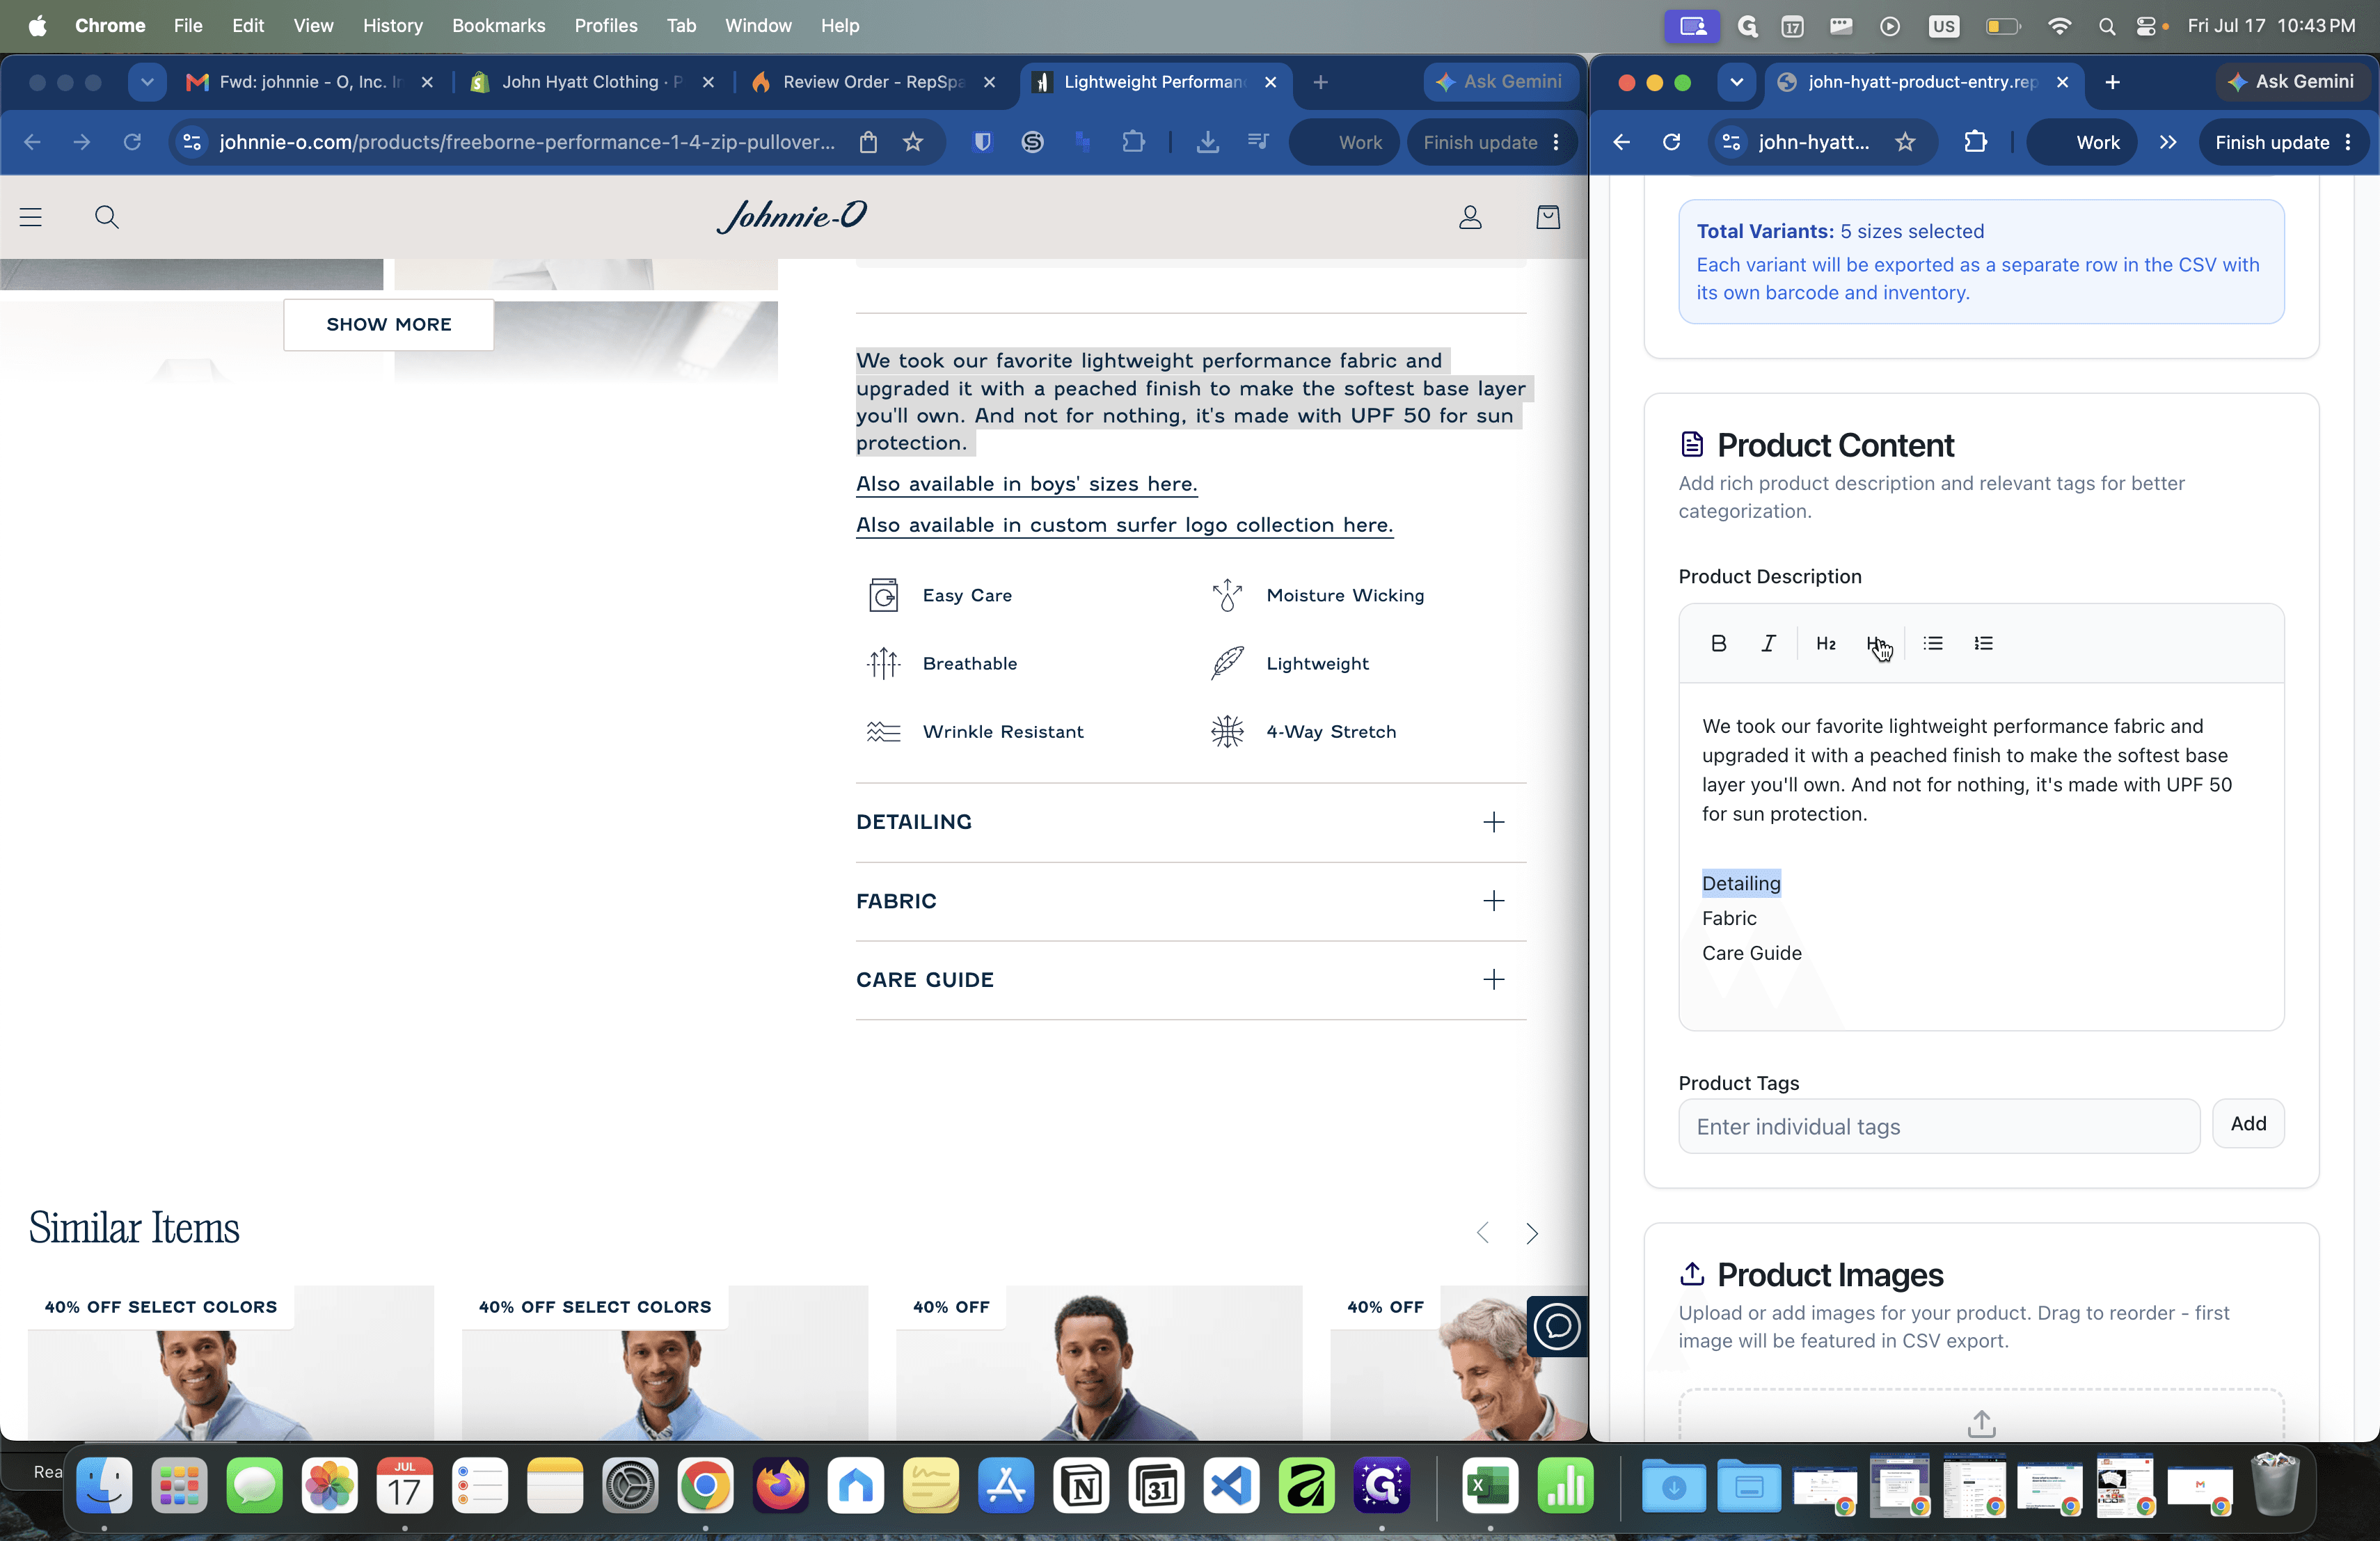Toggle bold formatting in Product Description
This screenshot has width=2380, height=1541.
[1718, 643]
